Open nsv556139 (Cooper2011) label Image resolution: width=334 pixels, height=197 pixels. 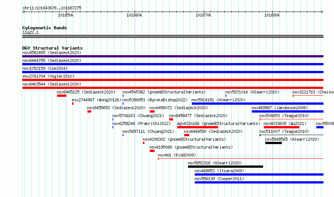[219, 179]
